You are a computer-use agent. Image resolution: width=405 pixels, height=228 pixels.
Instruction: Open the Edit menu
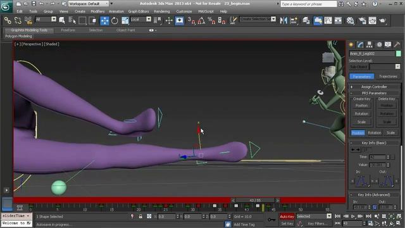coord(20,11)
